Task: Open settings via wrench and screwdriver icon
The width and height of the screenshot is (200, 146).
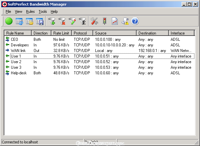Action: pos(94,21)
